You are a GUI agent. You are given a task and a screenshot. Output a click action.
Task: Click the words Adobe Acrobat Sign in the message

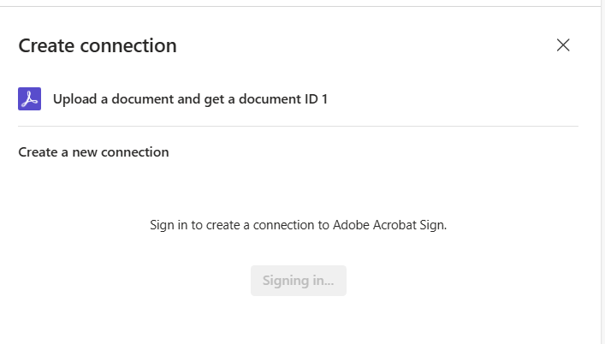(x=389, y=225)
